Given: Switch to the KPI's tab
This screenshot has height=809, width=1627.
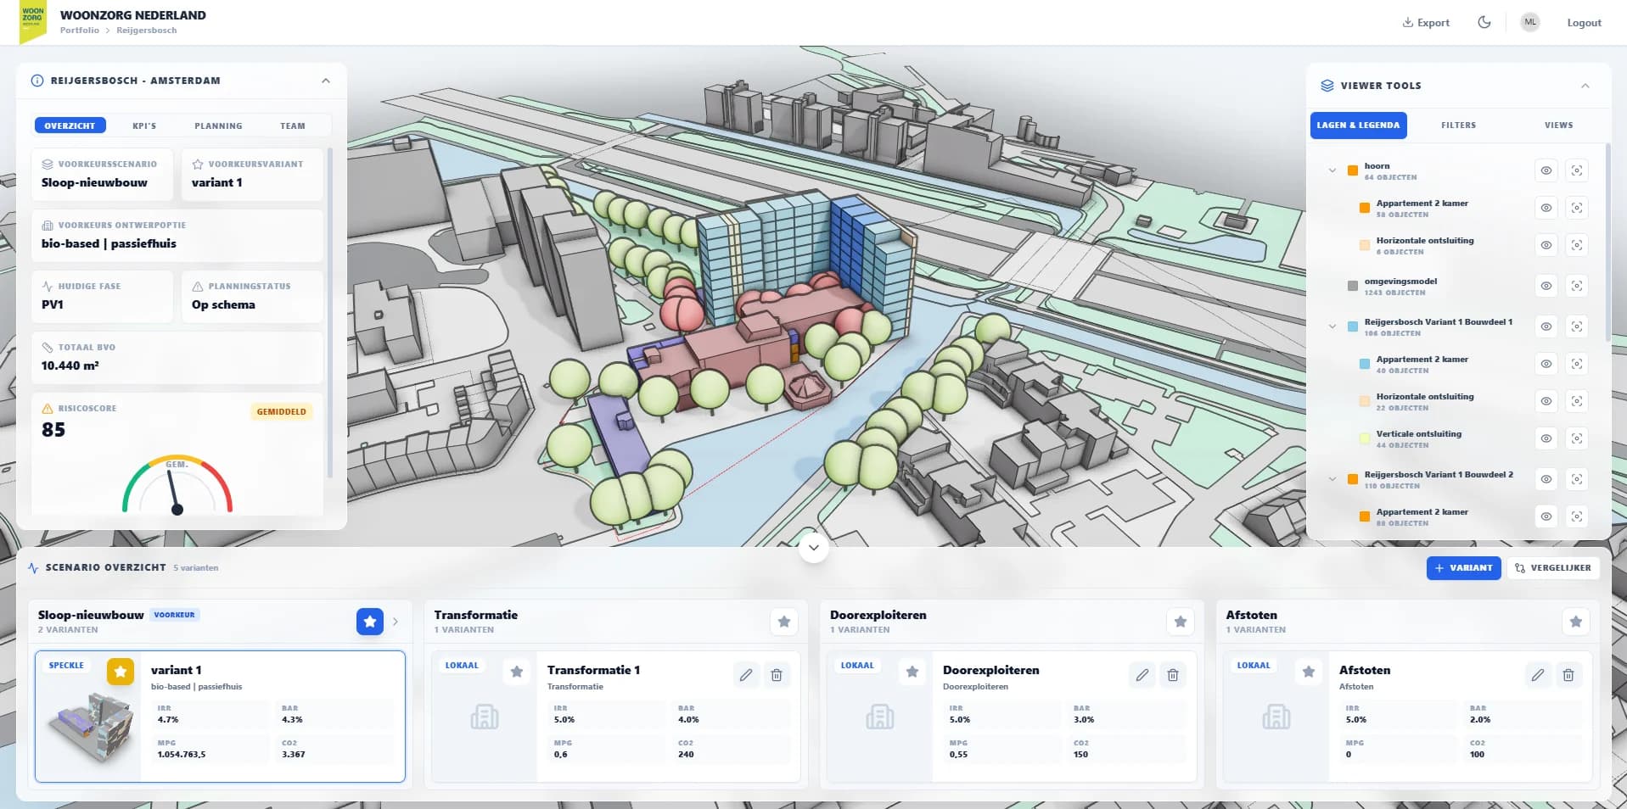Looking at the screenshot, I should [144, 126].
